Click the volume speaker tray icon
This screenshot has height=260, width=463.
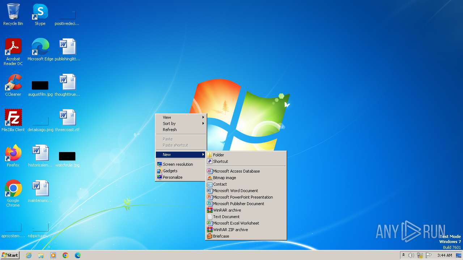411,255
